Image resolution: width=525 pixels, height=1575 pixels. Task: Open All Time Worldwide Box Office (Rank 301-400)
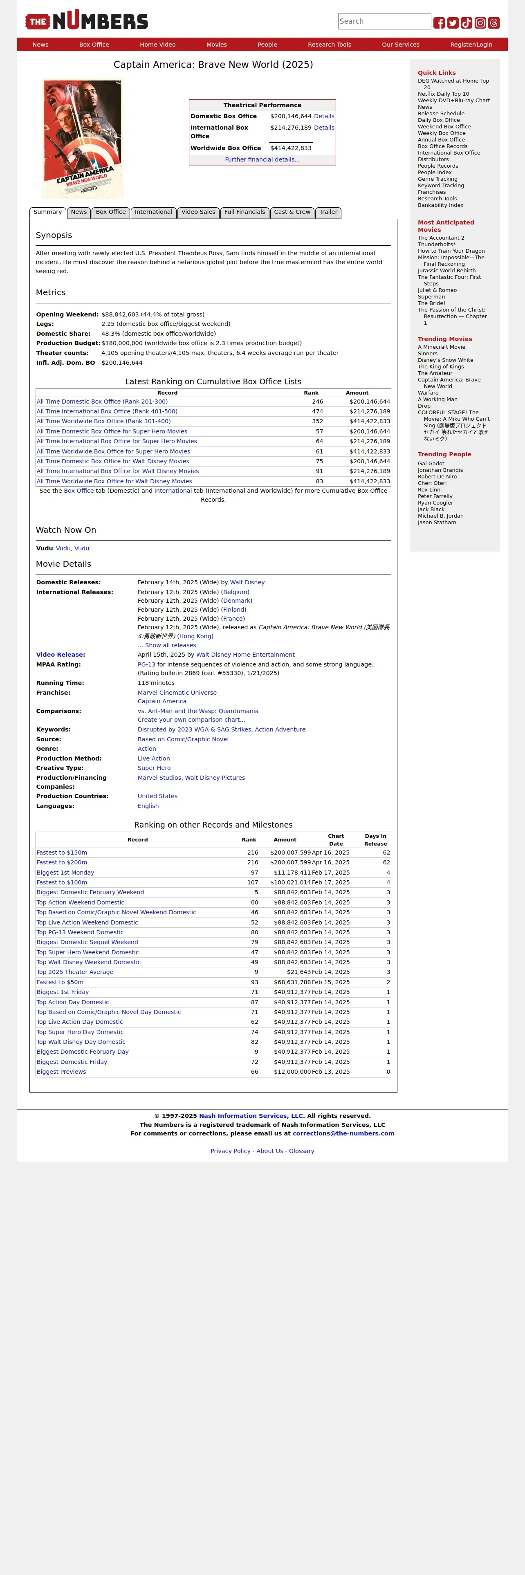click(x=103, y=421)
